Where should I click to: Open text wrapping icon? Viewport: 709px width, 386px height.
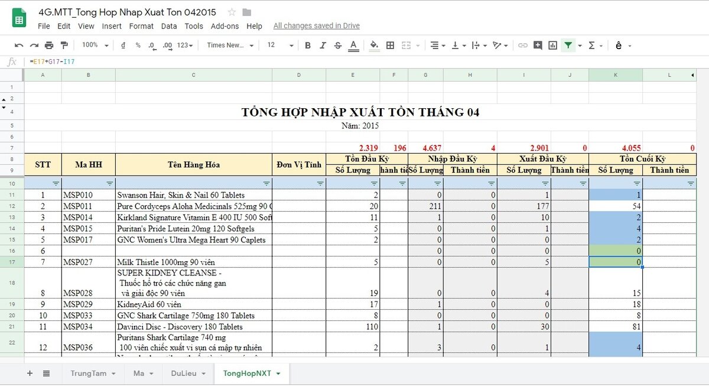pos(476,46)
